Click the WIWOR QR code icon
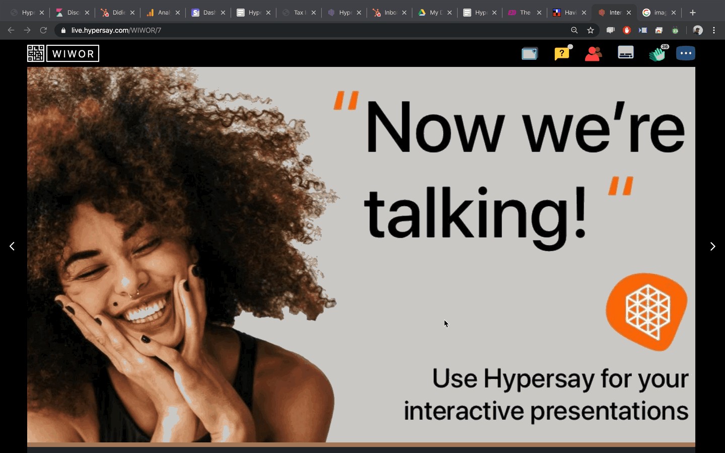Screen dimensions: 725x453 click(36, 53)
